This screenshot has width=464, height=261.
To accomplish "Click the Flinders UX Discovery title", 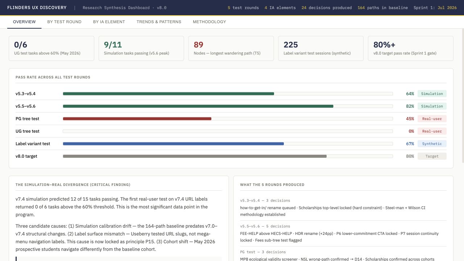I will coord(37,8).
